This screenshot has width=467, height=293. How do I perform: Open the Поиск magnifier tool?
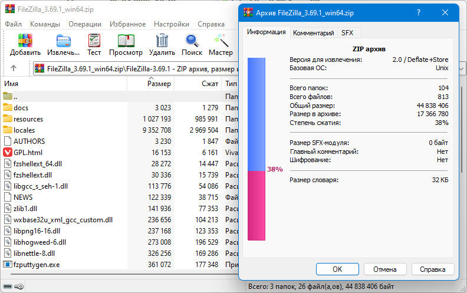coord(192,41)
